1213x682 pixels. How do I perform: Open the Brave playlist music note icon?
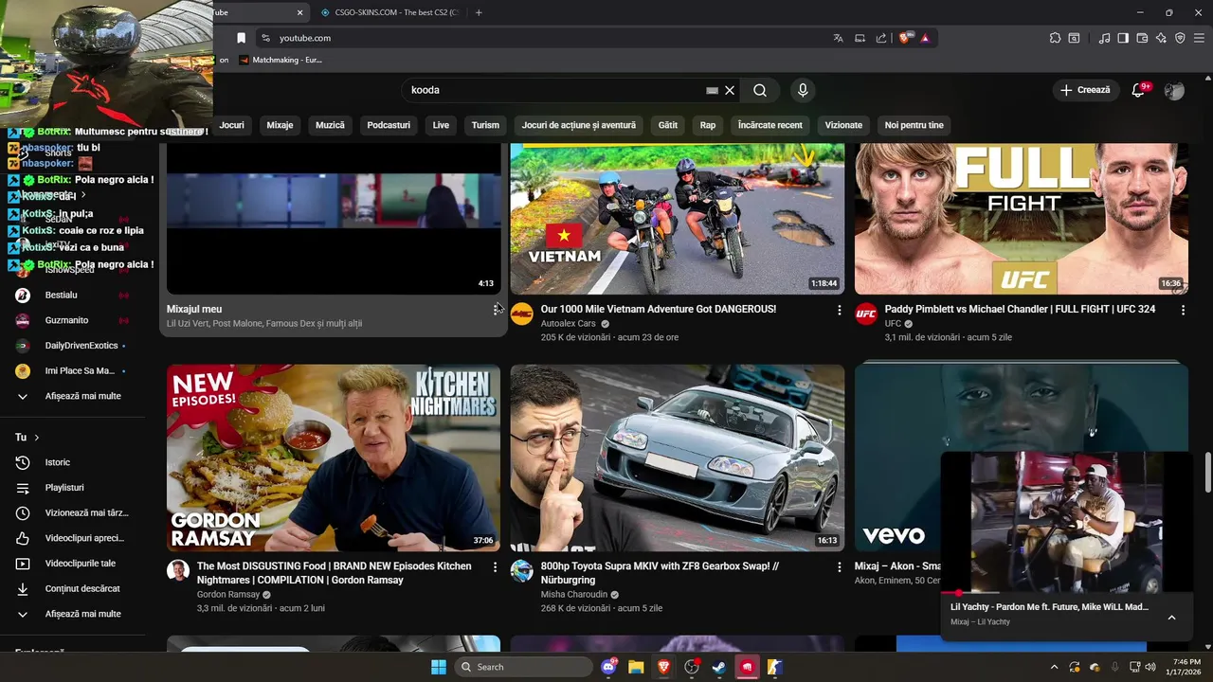(1104, 38)
